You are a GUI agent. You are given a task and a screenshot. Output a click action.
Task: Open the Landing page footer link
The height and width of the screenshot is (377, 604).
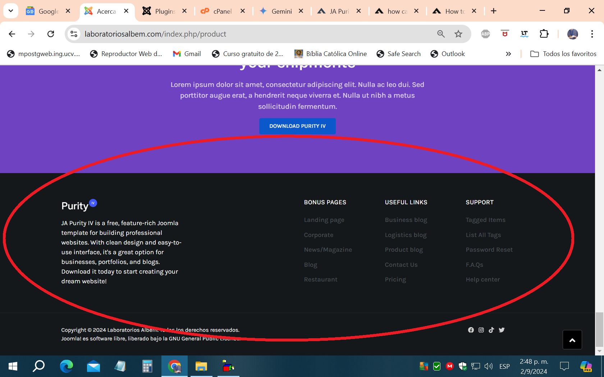tap(324, 220)
